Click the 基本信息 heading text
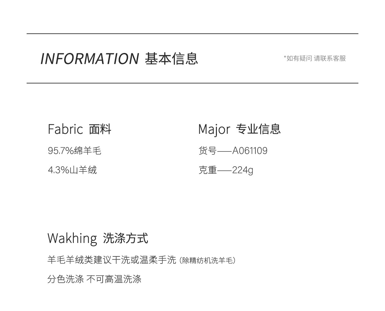The image size is (385, 311). point(171,59)
